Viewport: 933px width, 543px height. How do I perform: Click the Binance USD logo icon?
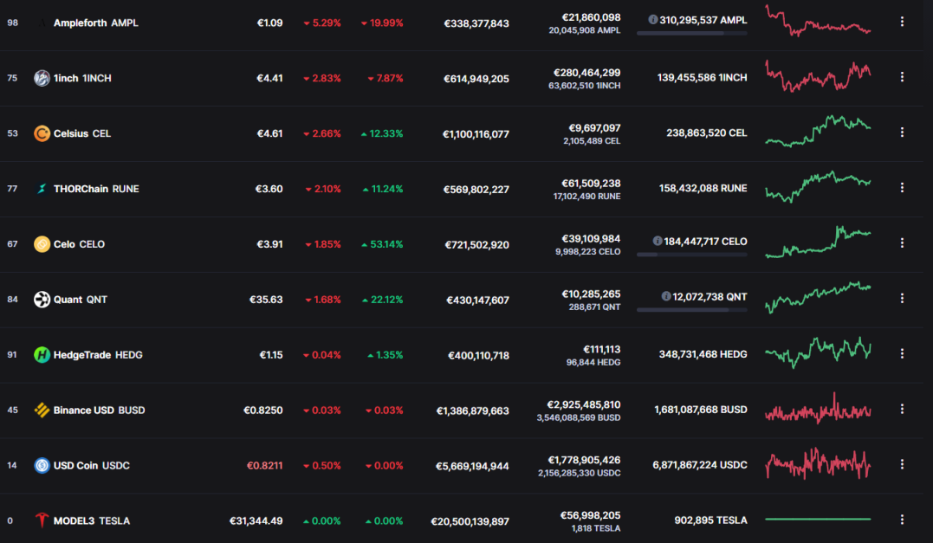[42, 410]
